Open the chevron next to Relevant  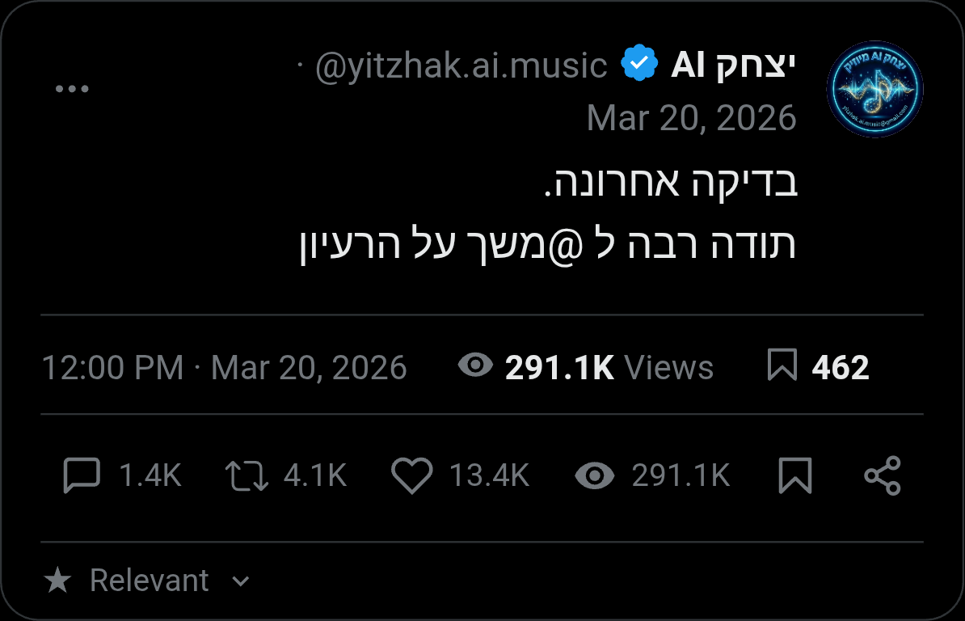click(238, 581)
